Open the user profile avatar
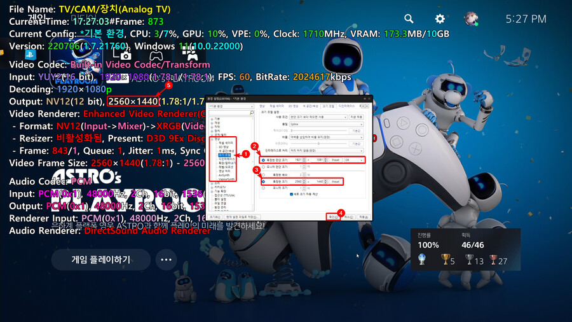Viewport: 572px width, 322px height. 471,18
